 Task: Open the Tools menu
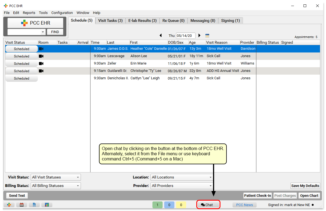pyautogui.click(x=43, y=13)
